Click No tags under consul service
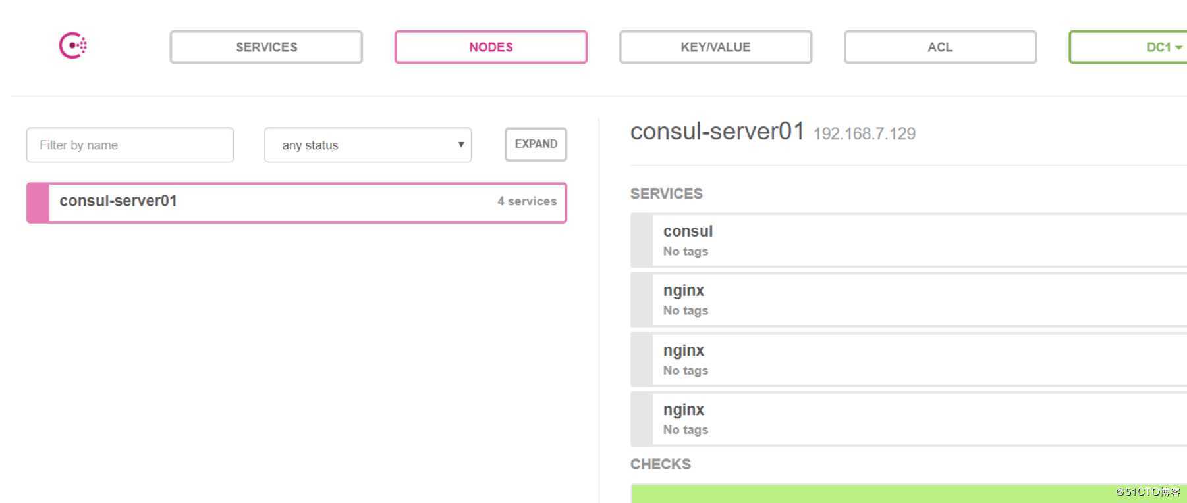1187x503 pixels. tap(686, 251)
